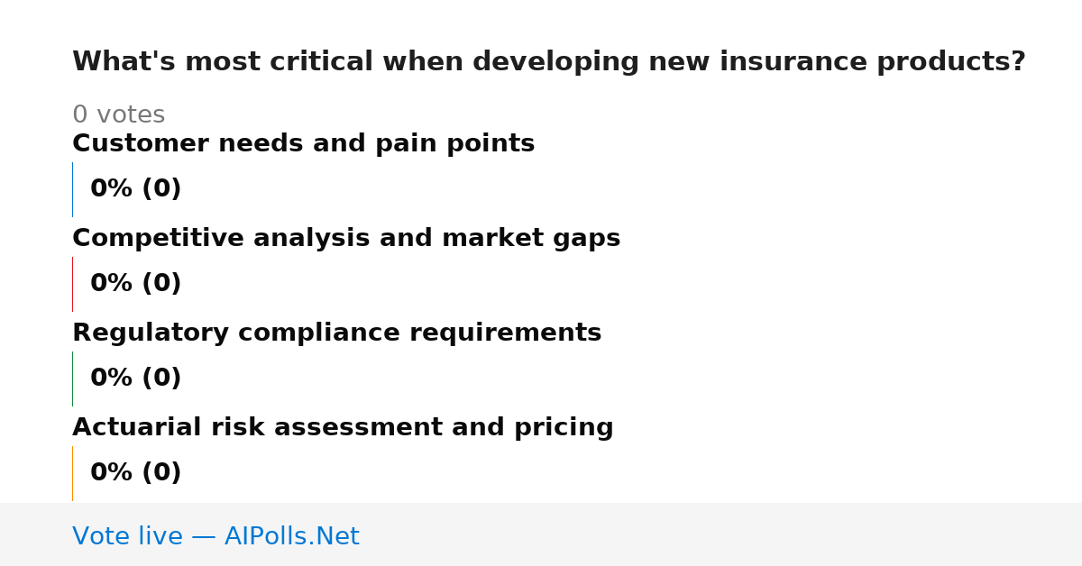Viewport: 1082px width, 566px height.
Task: Click the 0% (0) result under Customer needs
Action: pos(136,189)
